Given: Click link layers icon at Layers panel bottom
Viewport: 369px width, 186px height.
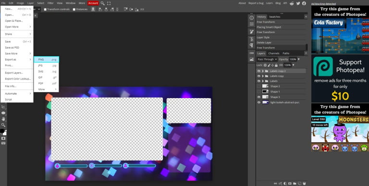Looking at the screenshot, I should click(275, 184).
